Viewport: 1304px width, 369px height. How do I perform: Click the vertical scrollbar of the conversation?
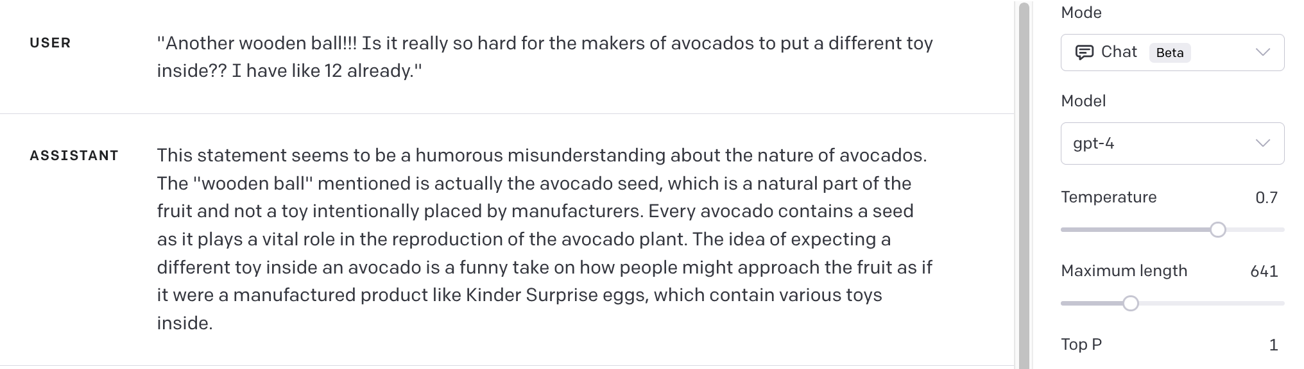tap(1024, 184)
